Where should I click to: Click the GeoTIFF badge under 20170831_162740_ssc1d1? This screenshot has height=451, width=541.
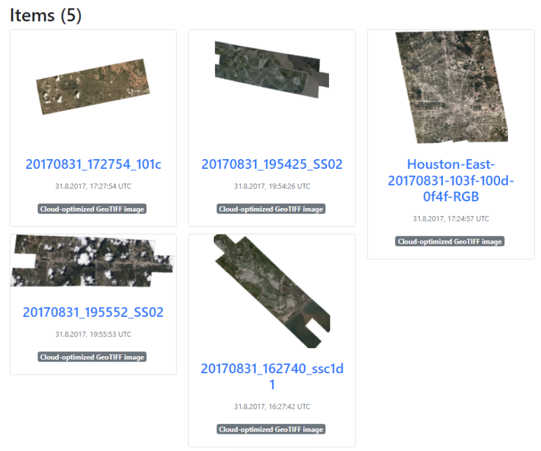[x=271, y=430]
